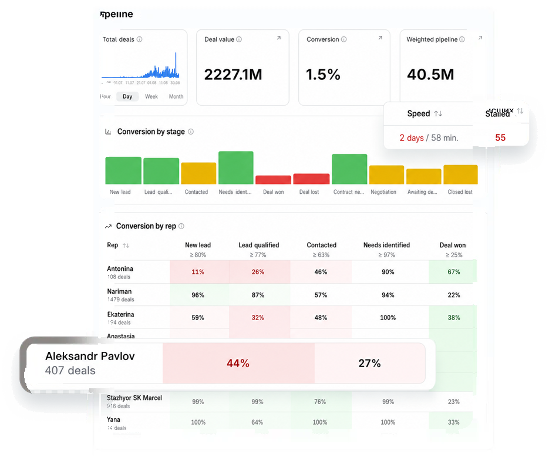Select the red Deal lost stage bar
This screenshot has width=549, height=457.
coord(311,179)
